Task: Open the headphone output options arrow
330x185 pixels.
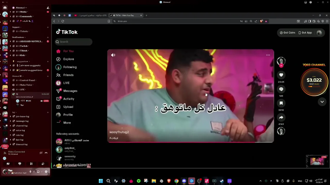Action: click(42, 172)
